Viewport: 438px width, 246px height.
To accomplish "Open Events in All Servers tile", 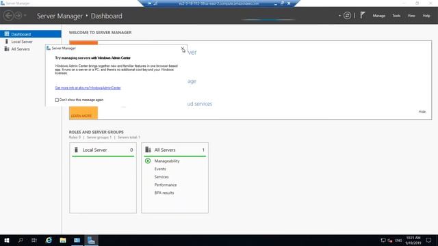I will pyautogui.click(x=160, y=169).
